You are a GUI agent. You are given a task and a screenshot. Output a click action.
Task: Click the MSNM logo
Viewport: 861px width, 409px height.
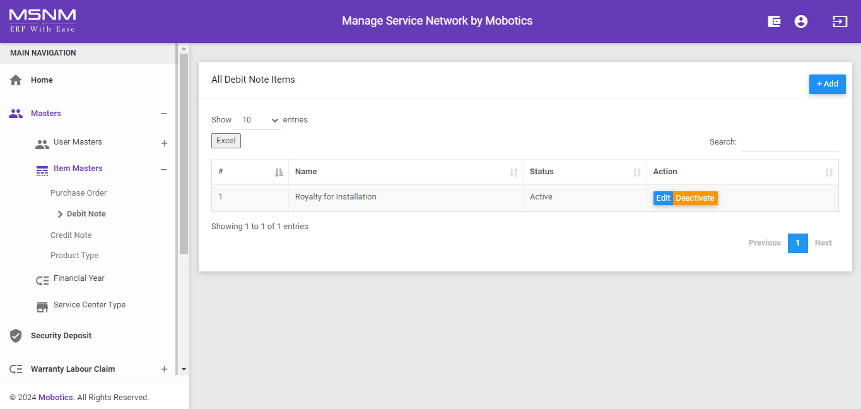tap(42, 20)
